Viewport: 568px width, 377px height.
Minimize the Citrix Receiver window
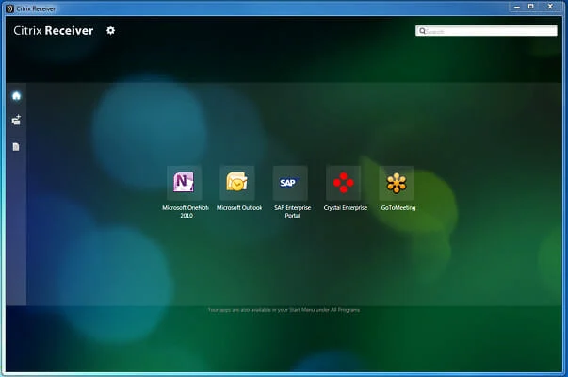click(x=517, y=7)
